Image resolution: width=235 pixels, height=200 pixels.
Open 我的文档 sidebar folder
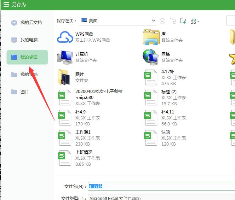click(27, 74)
